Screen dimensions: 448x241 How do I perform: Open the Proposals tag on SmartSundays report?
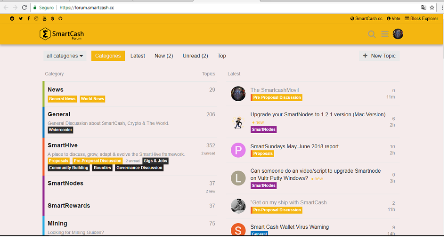(262, 153)
